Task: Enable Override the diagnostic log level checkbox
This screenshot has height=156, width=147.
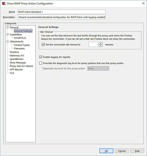Action: (41, 63)
